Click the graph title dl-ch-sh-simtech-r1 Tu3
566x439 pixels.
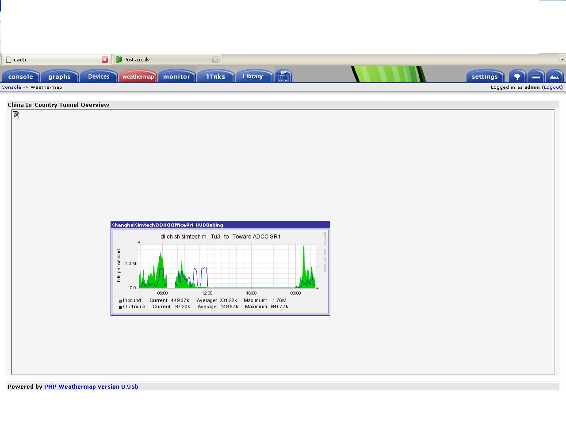(221, 237)
